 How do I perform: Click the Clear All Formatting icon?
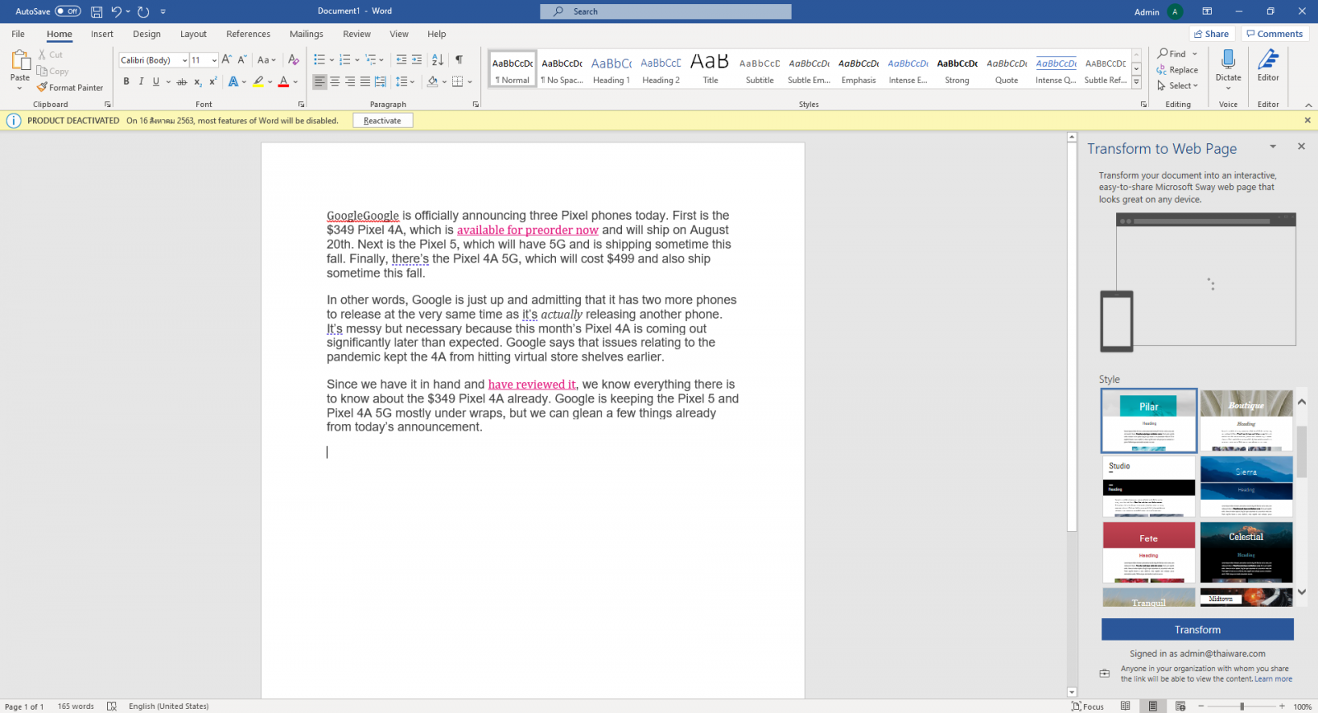[x=293, y=59]
